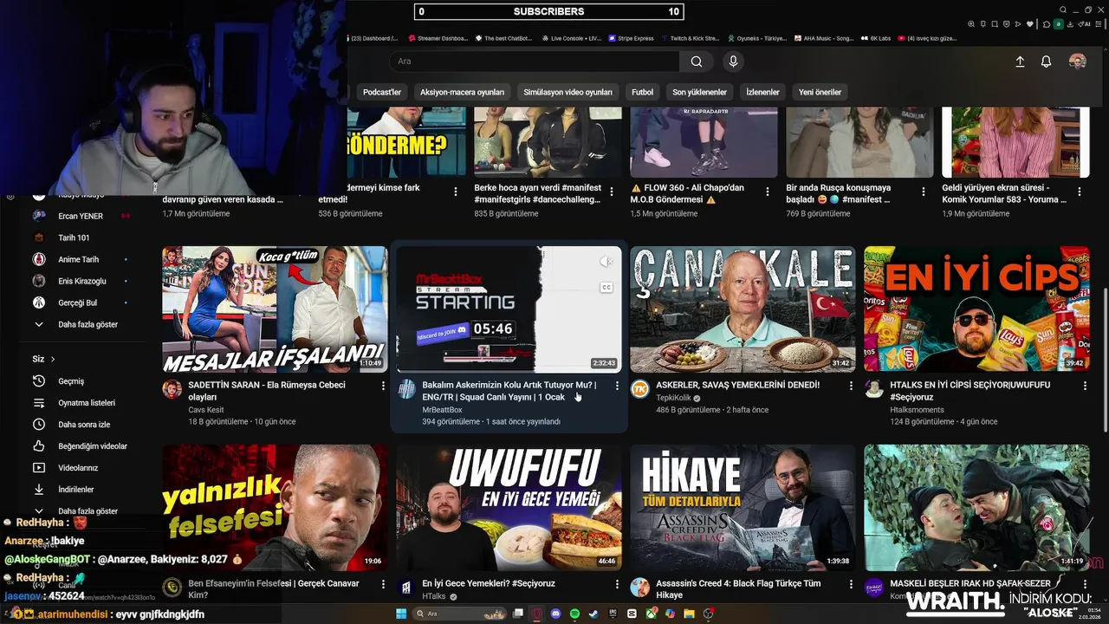Image resolution: width=1109 pixels, height=624 pixels.
Task: Open Videolarınız in sidebar
Action: click(82, 468)
